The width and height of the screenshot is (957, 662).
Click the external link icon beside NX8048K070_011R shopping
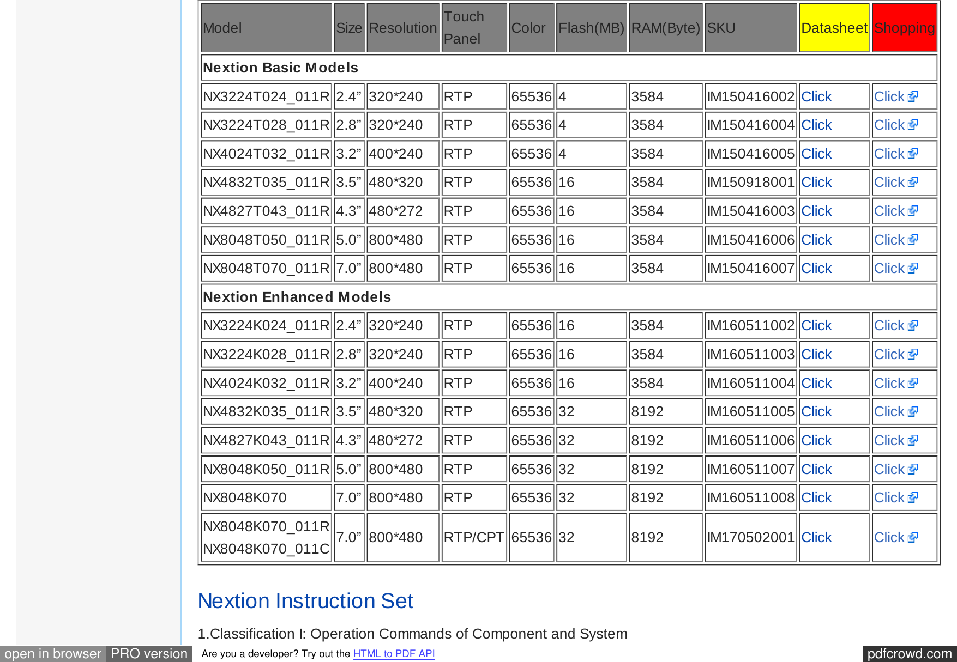click(x=913, y=537)
